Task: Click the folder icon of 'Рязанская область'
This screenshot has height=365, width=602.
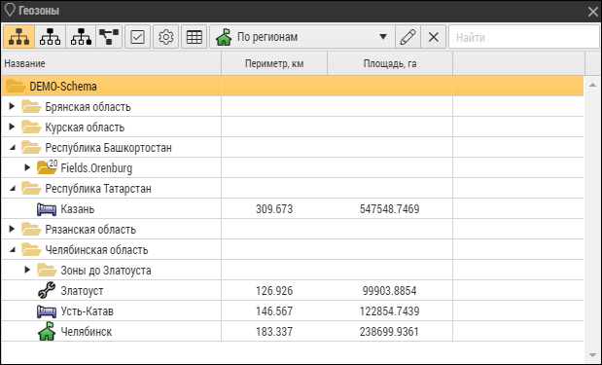Action: [x=31, y=229]
